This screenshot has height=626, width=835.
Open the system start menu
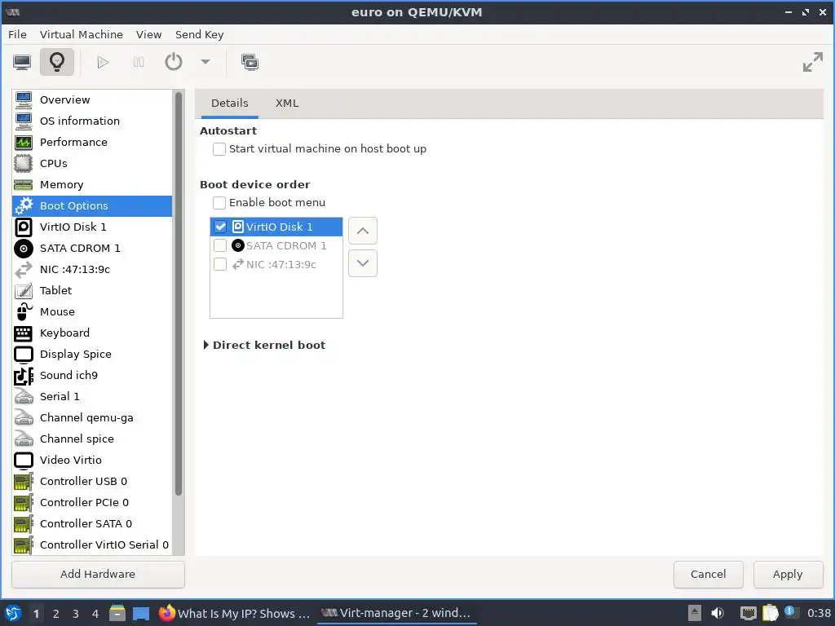tap(13, 613)
